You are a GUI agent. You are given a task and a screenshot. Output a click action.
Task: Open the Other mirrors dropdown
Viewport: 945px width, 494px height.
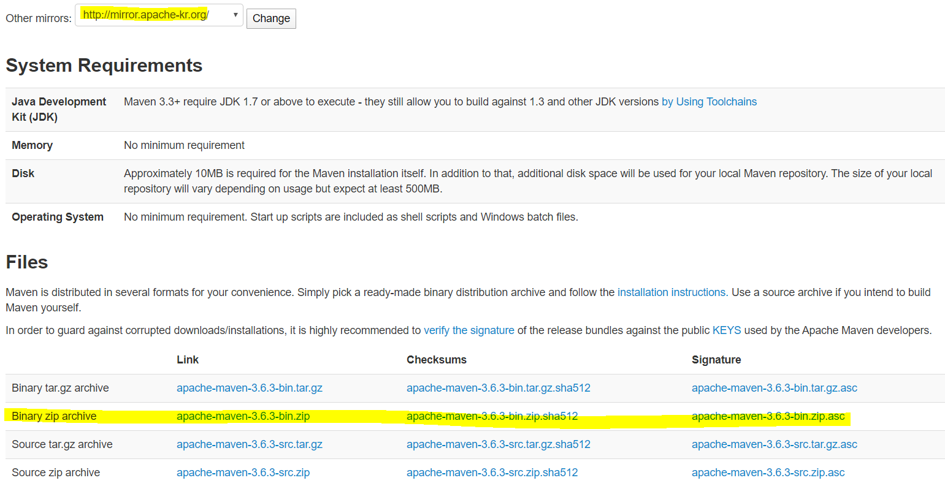[x=159, y=15]
